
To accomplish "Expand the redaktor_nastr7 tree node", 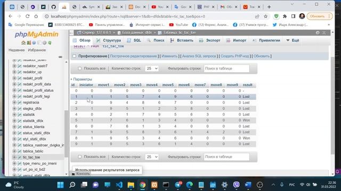I will [x=14, y=66].
